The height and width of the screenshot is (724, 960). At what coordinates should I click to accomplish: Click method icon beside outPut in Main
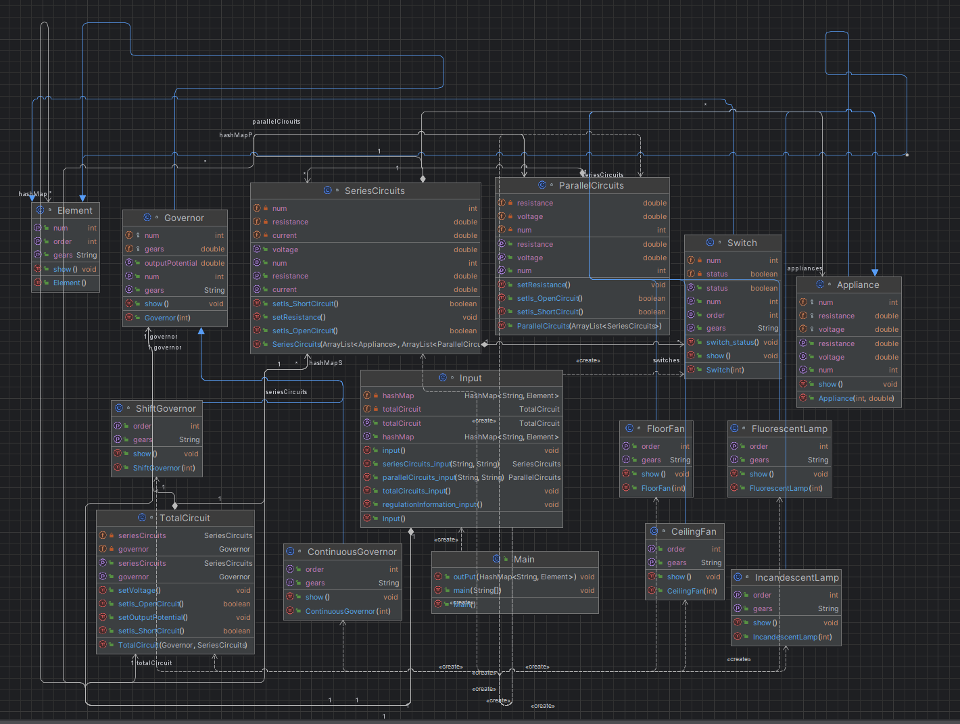click(438, 577)
